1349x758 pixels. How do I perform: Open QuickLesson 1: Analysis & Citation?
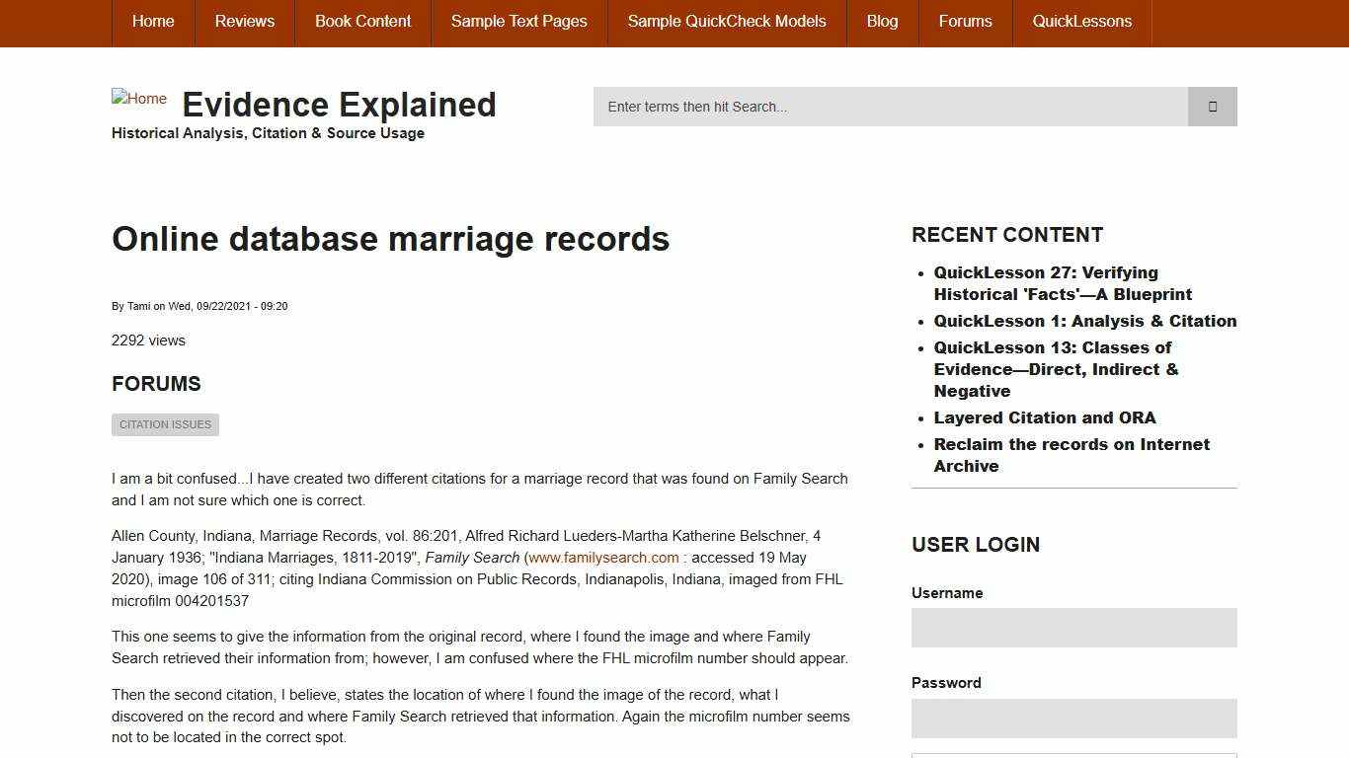[x=1084, y=321]
